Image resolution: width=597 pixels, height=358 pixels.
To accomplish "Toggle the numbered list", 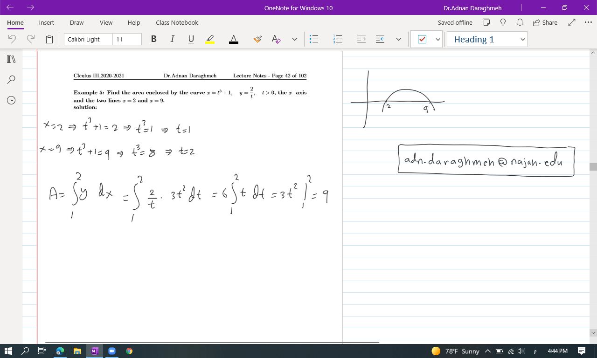I will [x=338, y=39].
